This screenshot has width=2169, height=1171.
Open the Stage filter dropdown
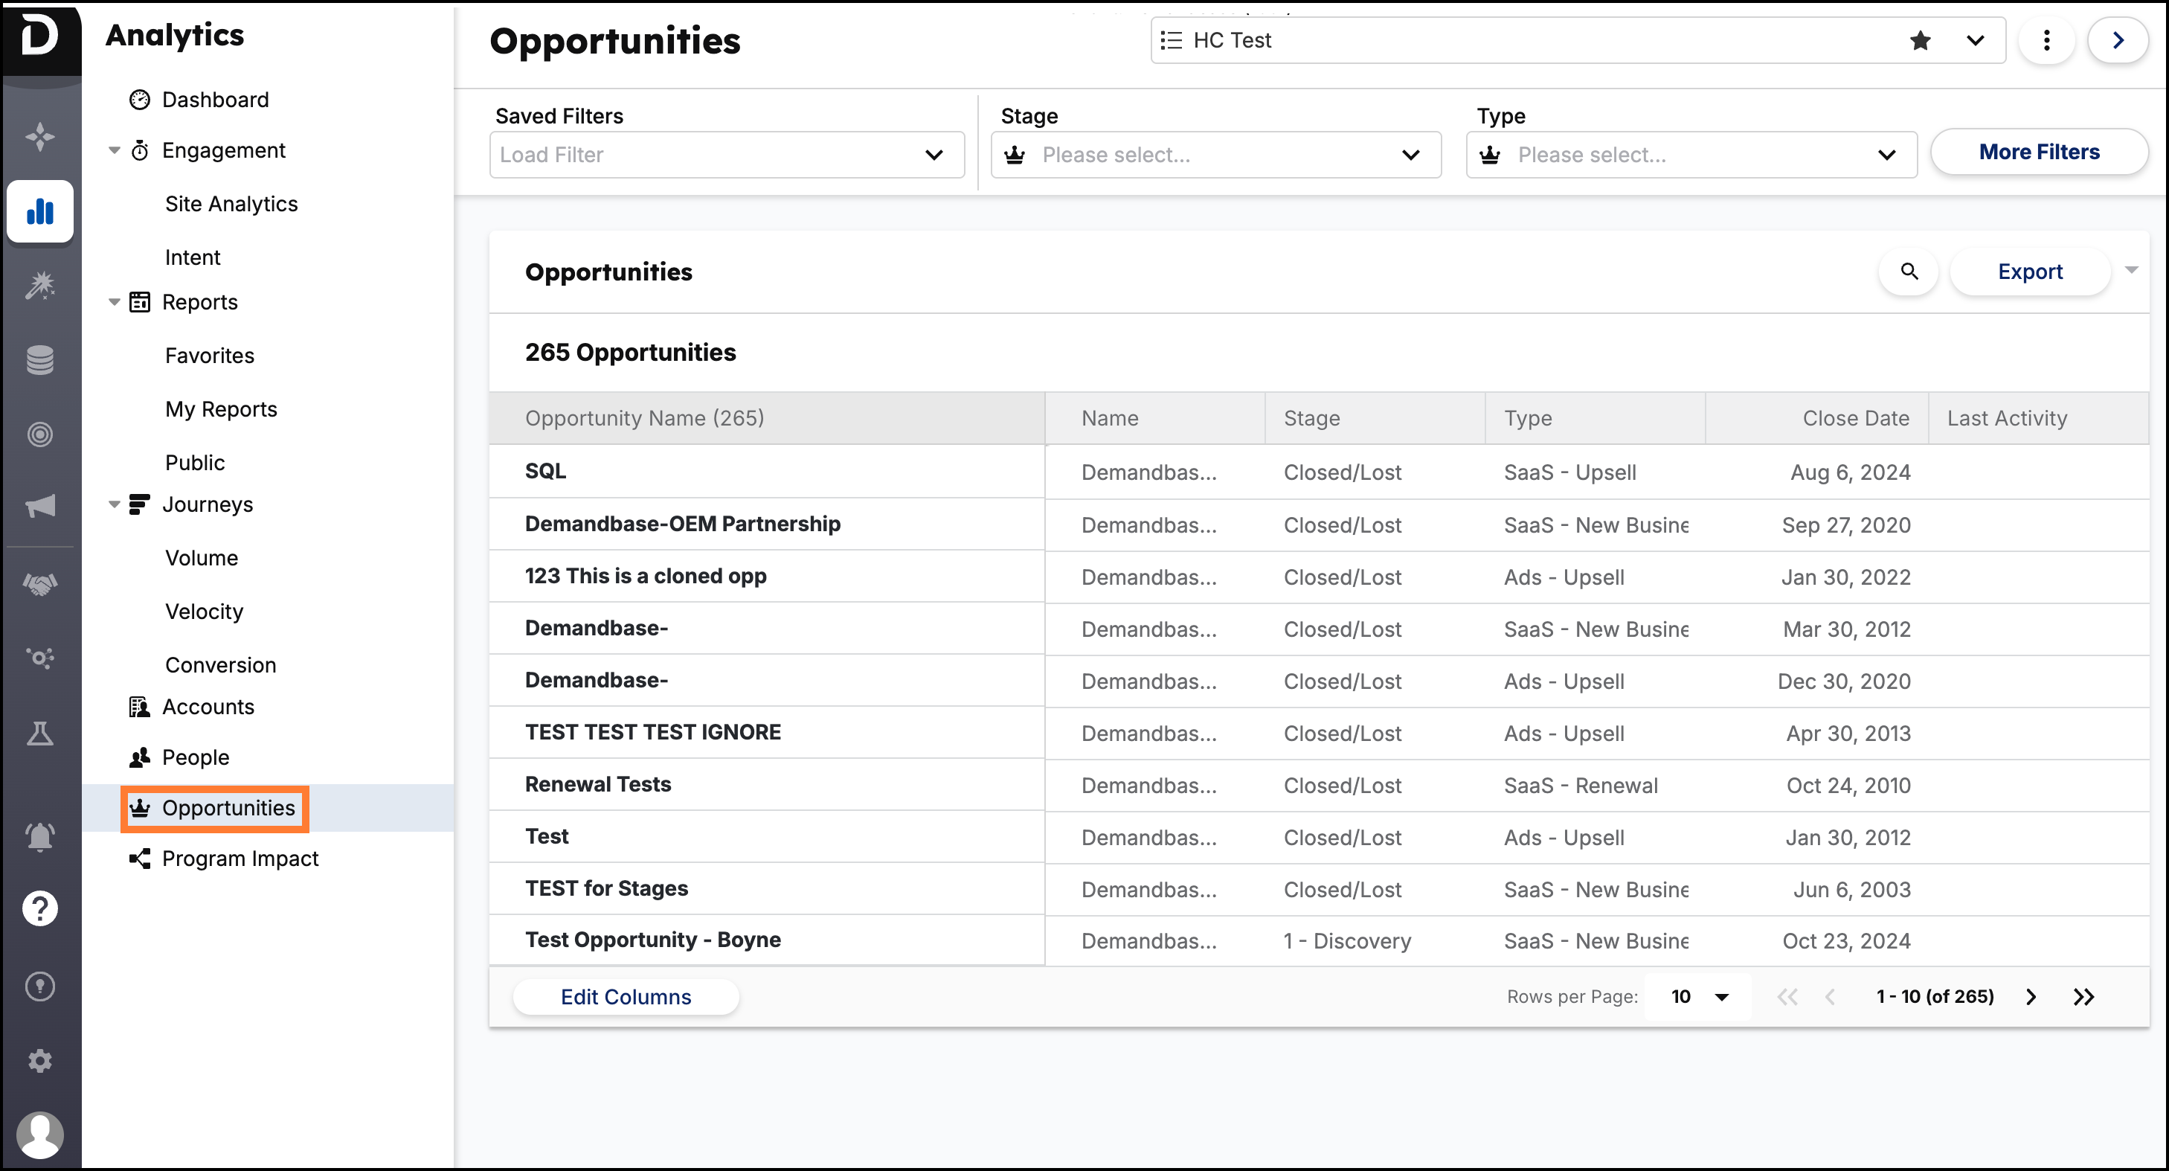pos(1216,155)
